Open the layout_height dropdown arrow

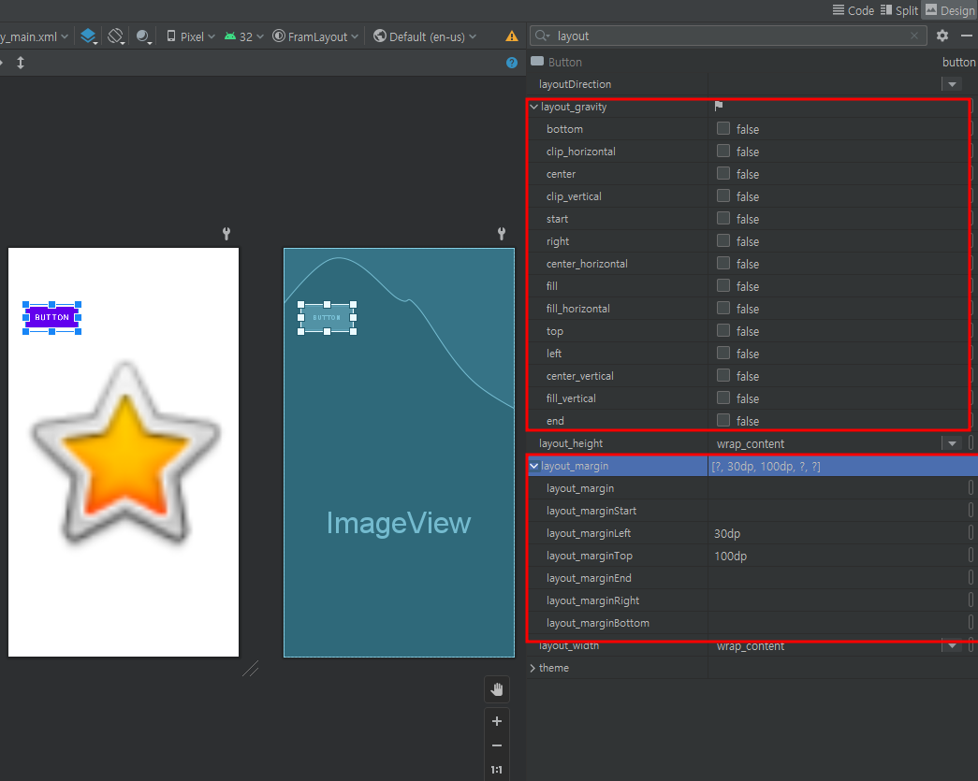pyautogui.click(x=952, y=443)
